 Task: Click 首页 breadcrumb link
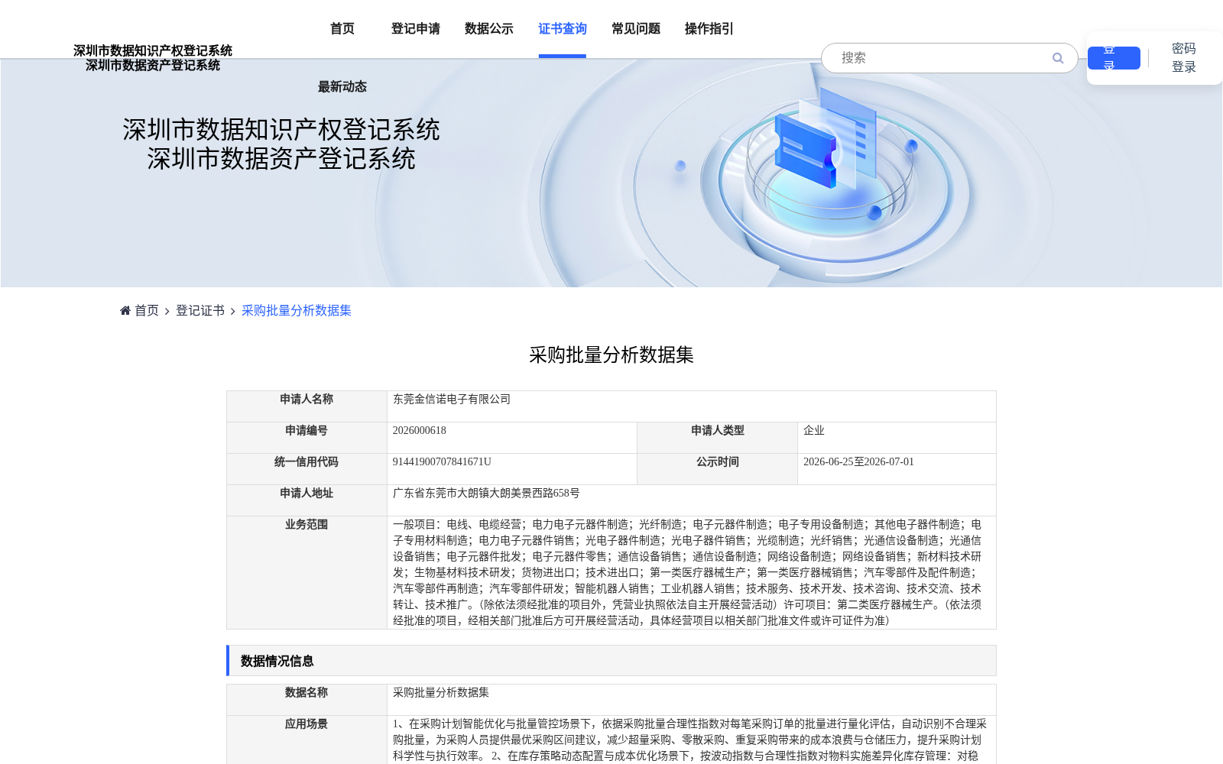click(147, 310)
